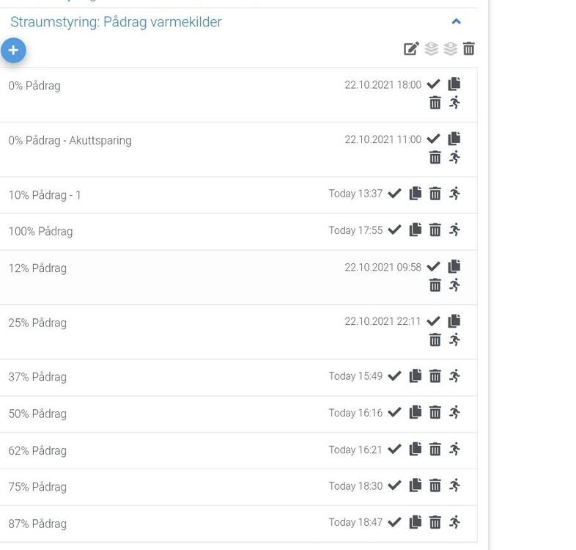Image resolution: width=576 pixels, height=550 pixels.
Task: Delete the 12% Pådrag entry
Action: point(435,285)
